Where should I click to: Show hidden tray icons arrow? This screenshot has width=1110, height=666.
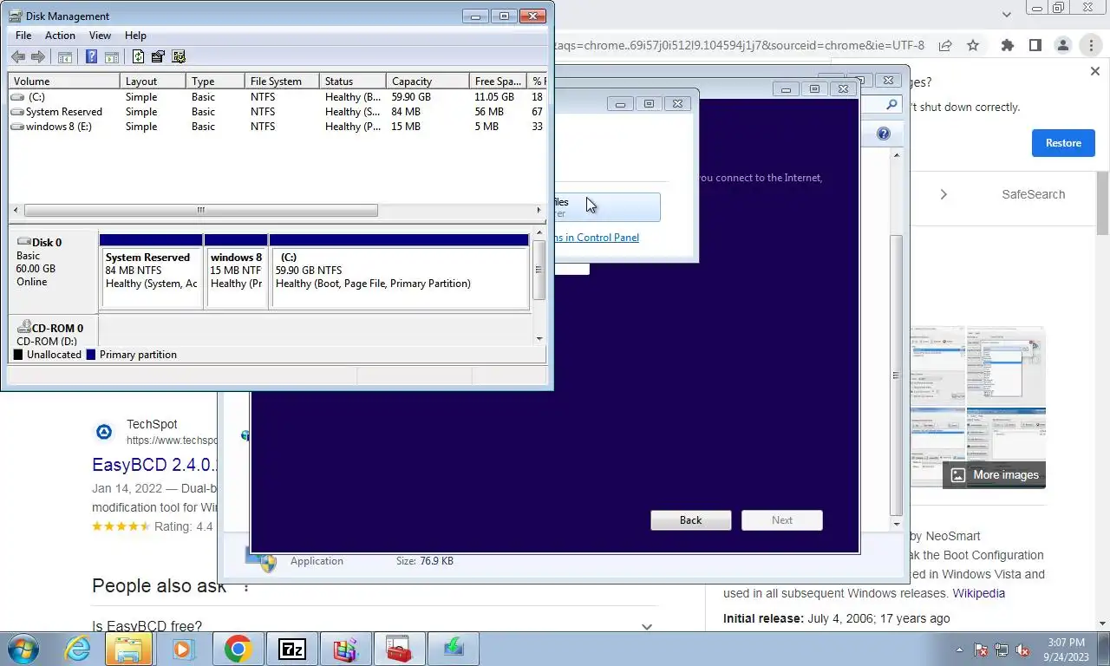[959, 650]
